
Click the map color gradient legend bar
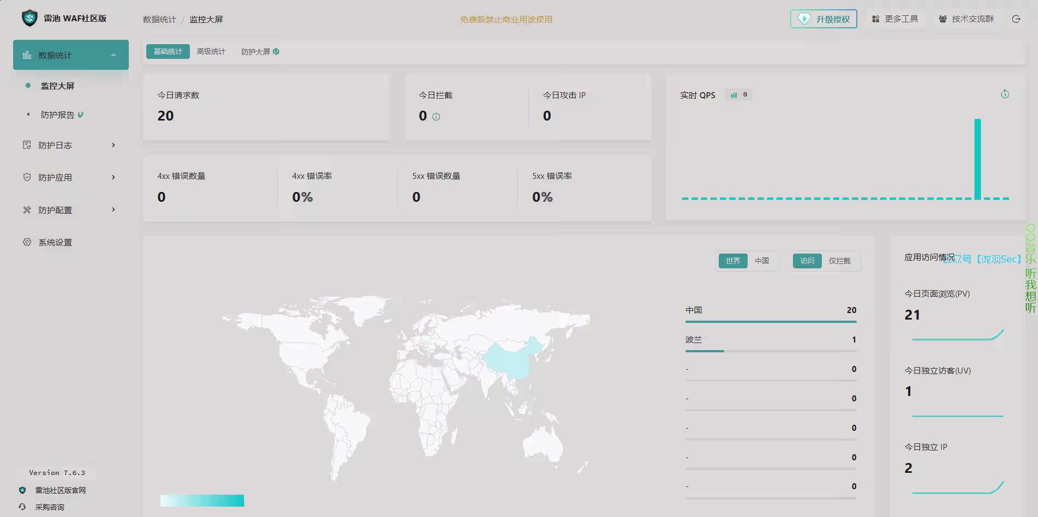click(x=202, y=501)
